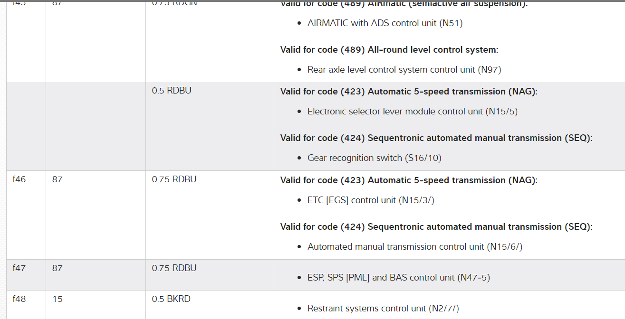Select the All-round level control system heading
The height and width of the screenshot is (319, 625).
pyautogui.click(x=389, y=50)
